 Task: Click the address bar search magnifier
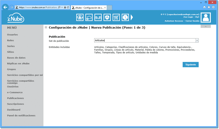pyautogui.click(x=59, y=7)
